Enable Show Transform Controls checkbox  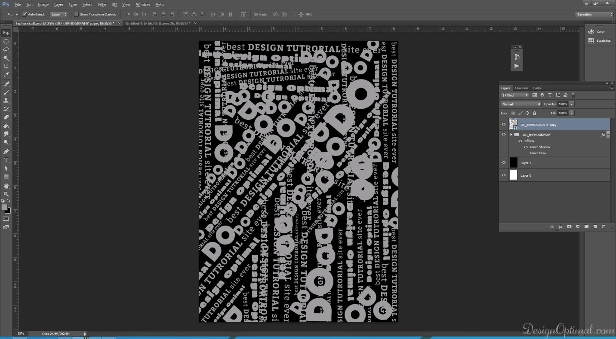pyautogui.click(x=77, y=14)
